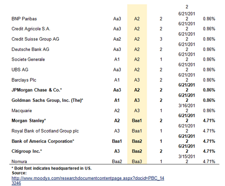Click Barclays's new rating A3

137,80
